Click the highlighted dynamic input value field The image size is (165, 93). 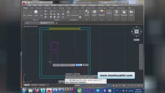pos(79,65)
